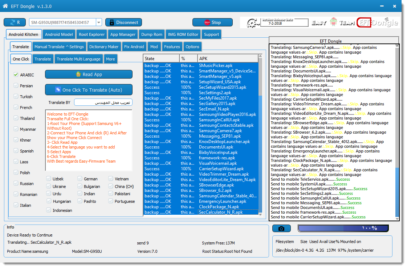Check the Spanish language checkbox
This screenshot has width=407, height=268.
(x=16, y=151)
